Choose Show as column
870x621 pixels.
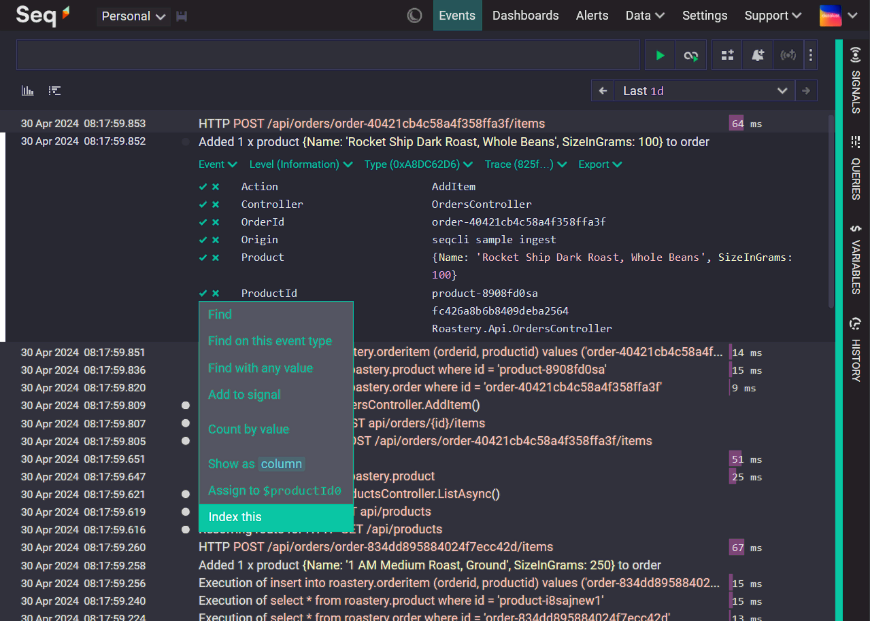click(276, 464)
